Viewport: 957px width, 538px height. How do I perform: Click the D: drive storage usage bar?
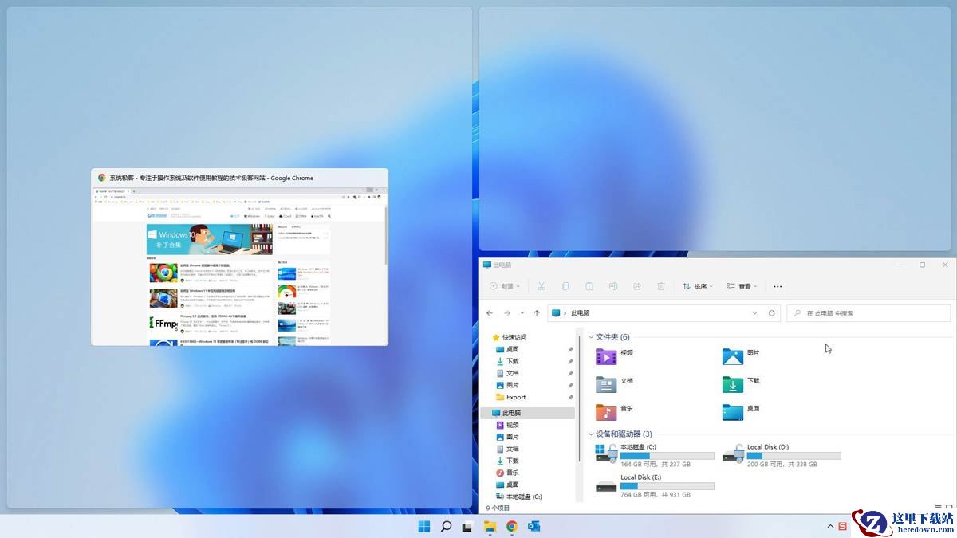794,456
